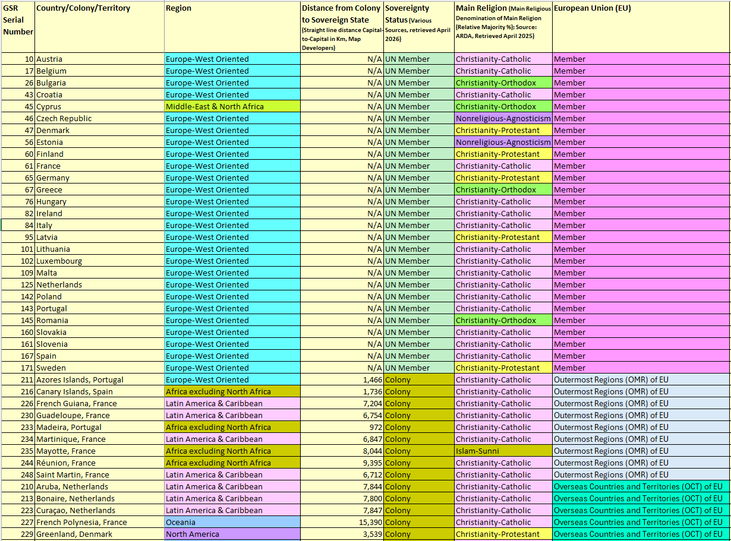Click Austria's EU Member cell
This screenshot has height=541, width=731.
click(641, 59)
